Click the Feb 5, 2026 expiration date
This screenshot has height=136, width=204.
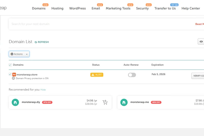158,74
